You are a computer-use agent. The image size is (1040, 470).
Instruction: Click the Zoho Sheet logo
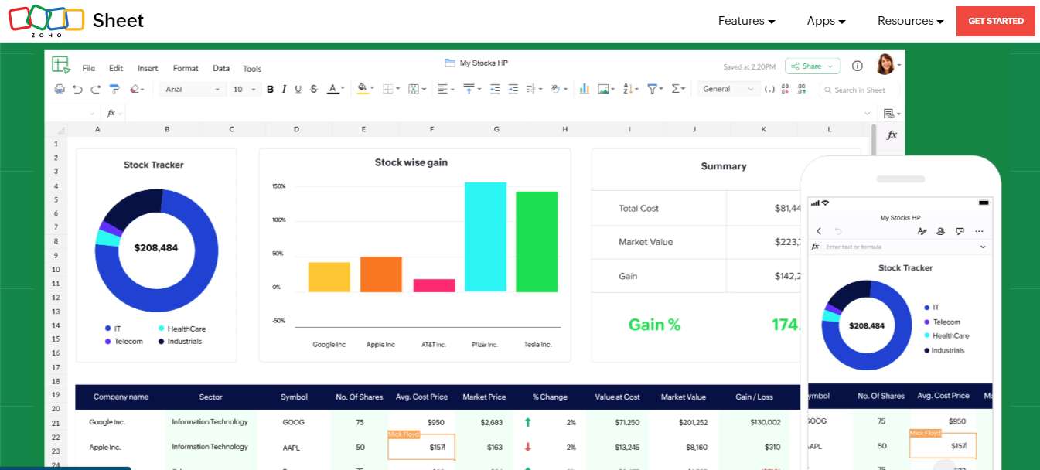[x=76, y=21]
